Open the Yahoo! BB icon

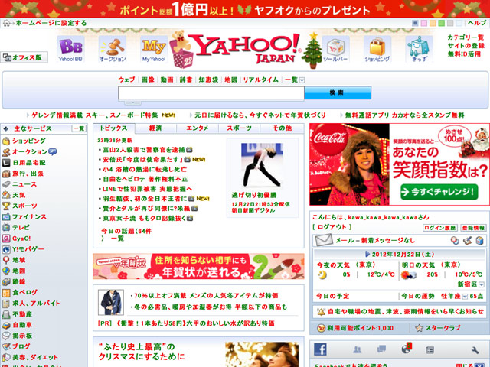70,49
